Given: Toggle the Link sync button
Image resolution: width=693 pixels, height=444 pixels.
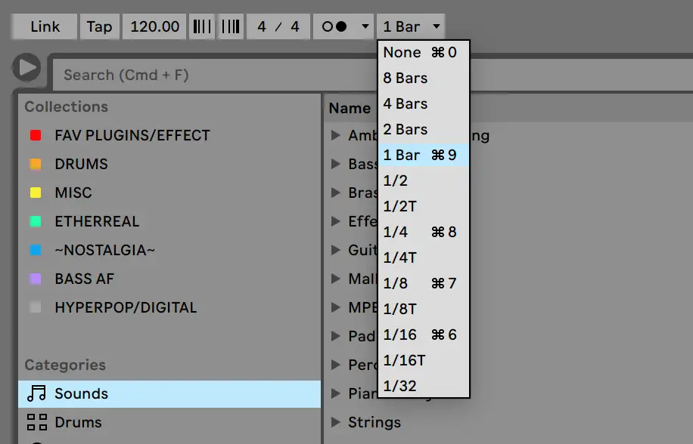Looking at the screenshot, I should click(x=45, y=27).
